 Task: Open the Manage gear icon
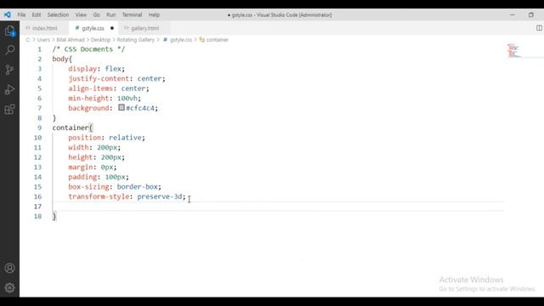[x=9, y=287]
